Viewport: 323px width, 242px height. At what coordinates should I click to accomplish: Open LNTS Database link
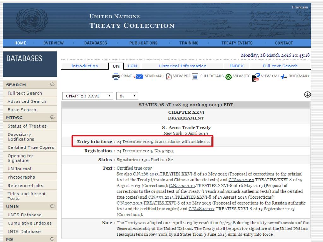[x=24, y=232]
